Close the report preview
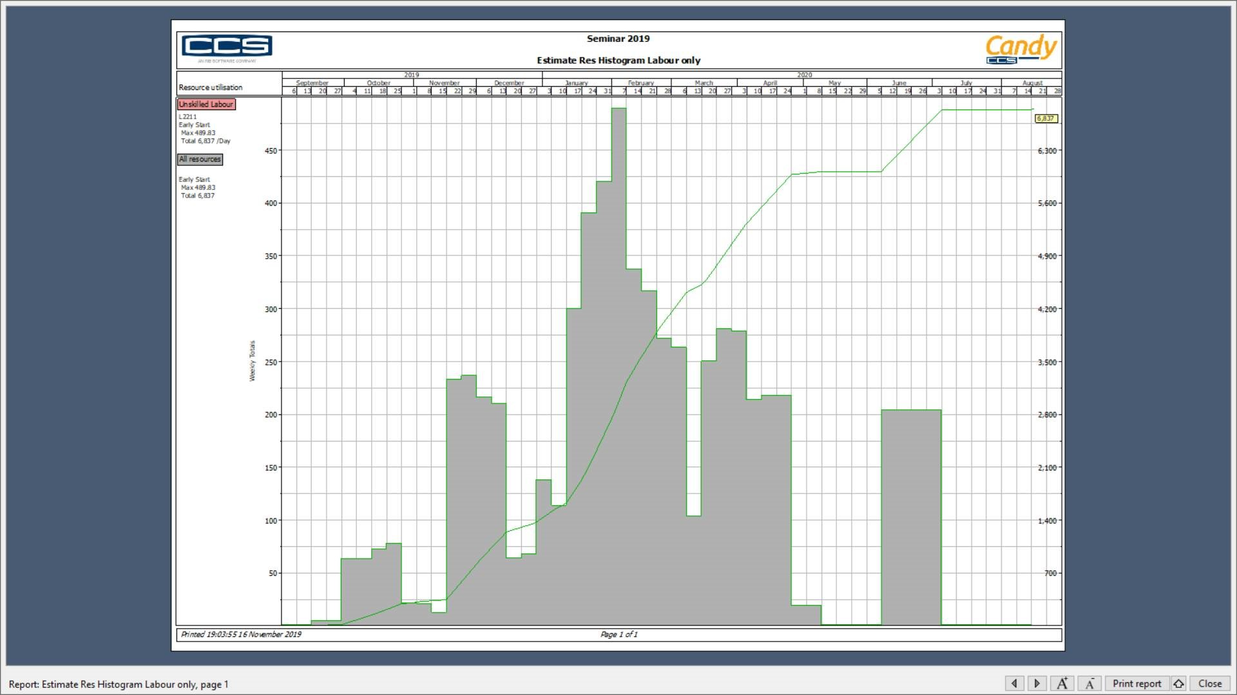This screenshot has width=1237, height=695. [1209, 683]
